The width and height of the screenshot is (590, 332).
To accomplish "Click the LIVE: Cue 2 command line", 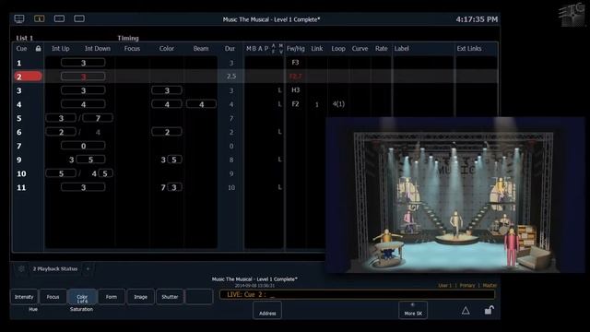I will point(357,295).
